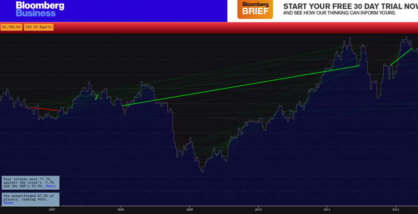Click the 2011 year label on the axis

[327, 210]
